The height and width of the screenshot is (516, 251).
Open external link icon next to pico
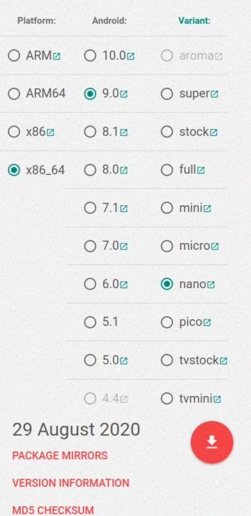click(207, 323)
